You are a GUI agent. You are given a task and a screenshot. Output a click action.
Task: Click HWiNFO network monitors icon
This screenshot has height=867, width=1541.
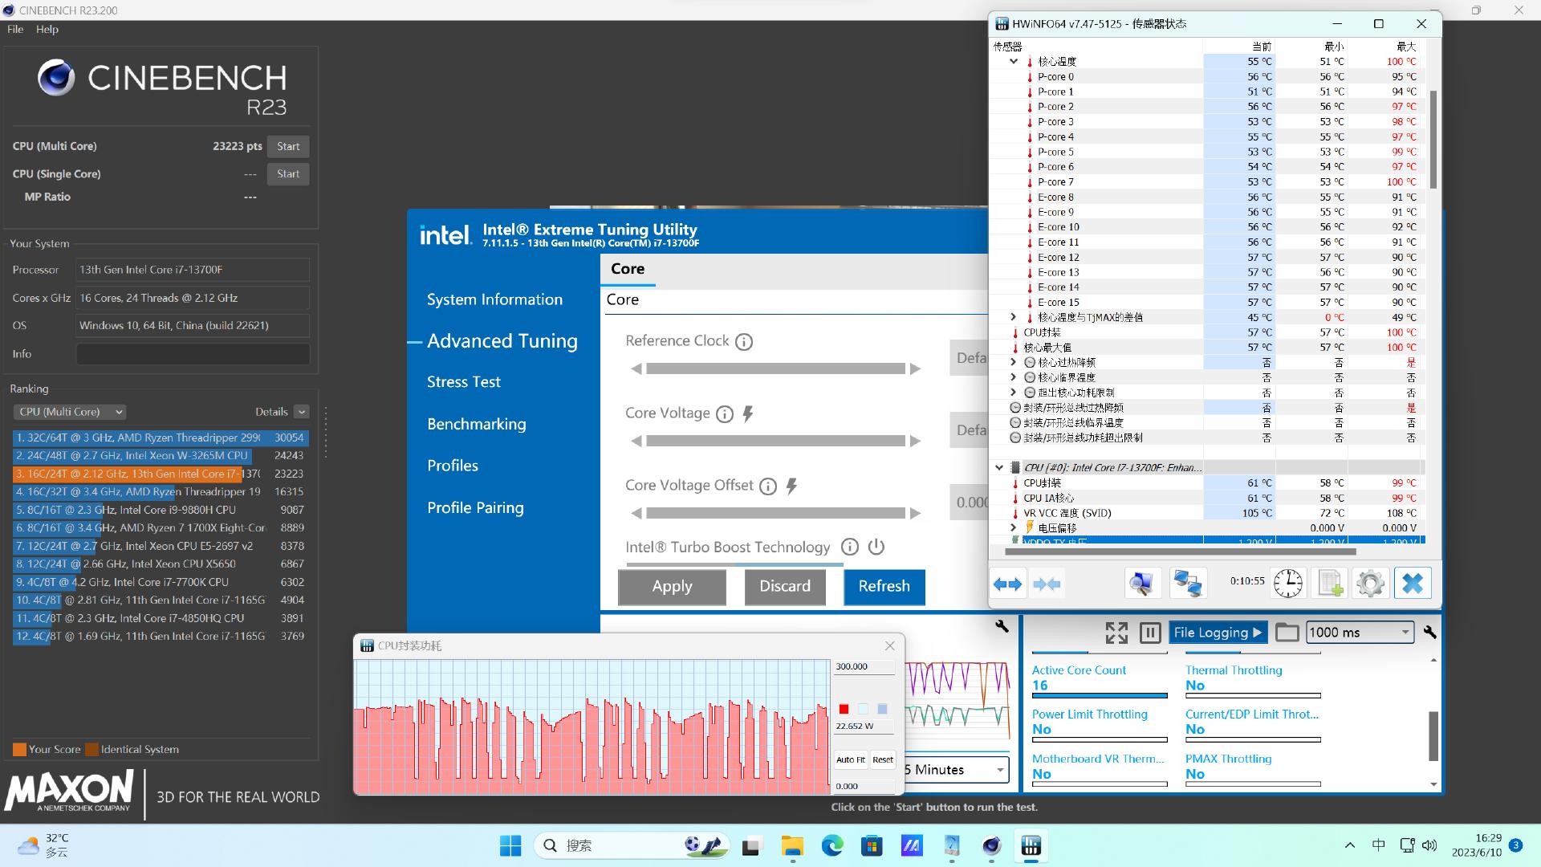(1187, 584)
